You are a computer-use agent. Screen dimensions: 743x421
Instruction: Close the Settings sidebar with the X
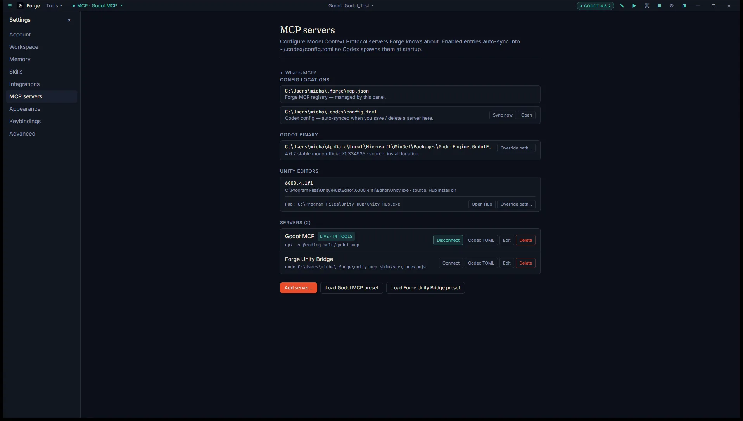(69, 20)
